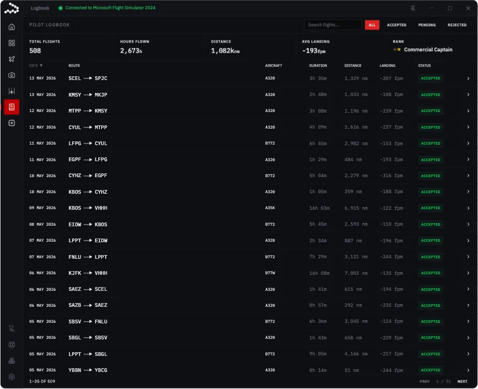Sort by the DATE column header
Image resolution: width=478 pixels, height=389 pixels.
pyautogui.click(x=36, y=66)
